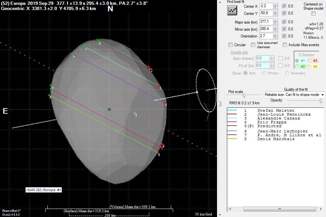Click the predicted star marker labeled 5
Viewport: 326px width, 217px height.
135,113
